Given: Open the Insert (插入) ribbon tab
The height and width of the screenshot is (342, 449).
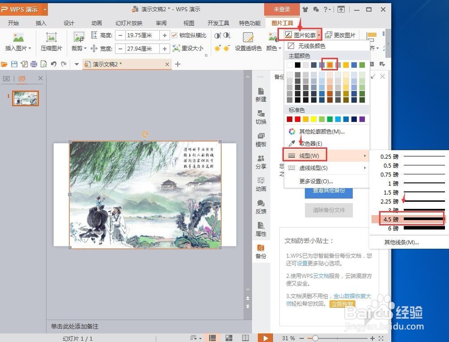Looking at the screenshot, I should 41,23.
